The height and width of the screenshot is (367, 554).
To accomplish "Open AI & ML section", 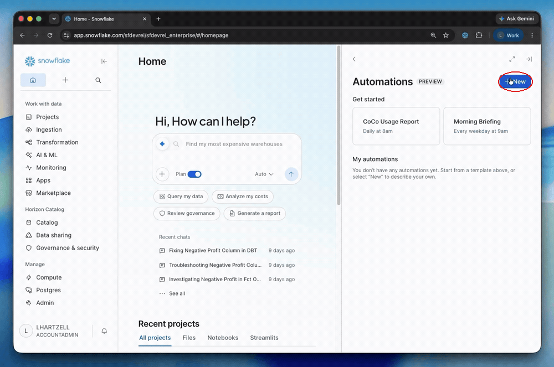I will pos(47,155).
